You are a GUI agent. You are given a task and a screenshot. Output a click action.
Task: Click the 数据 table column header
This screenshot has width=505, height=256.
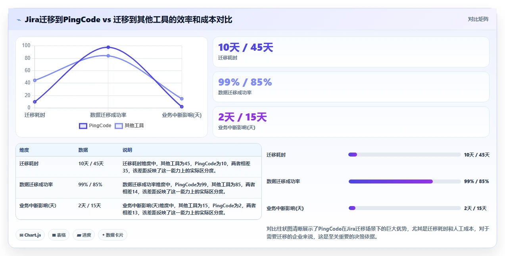pyautogui.click(x=83, y=150)
